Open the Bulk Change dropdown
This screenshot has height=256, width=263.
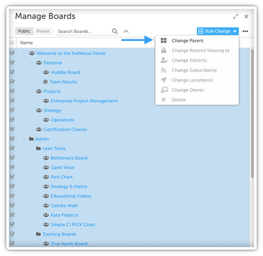(218, 31)
